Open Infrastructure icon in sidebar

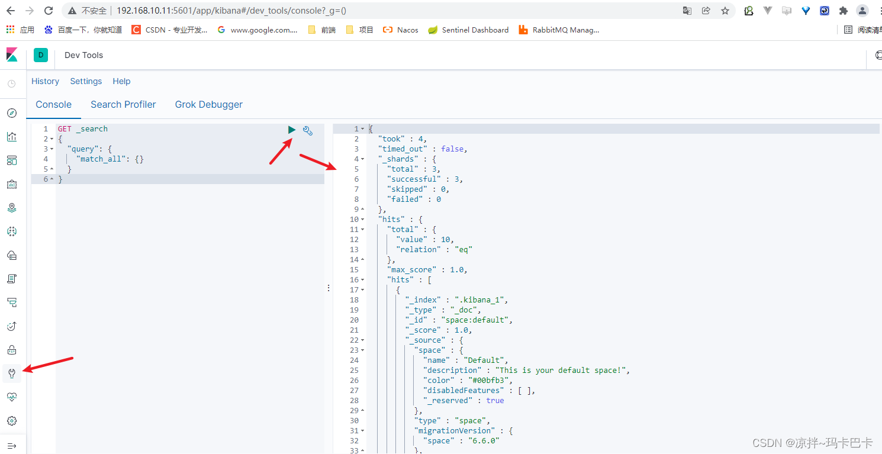[12, 255]
